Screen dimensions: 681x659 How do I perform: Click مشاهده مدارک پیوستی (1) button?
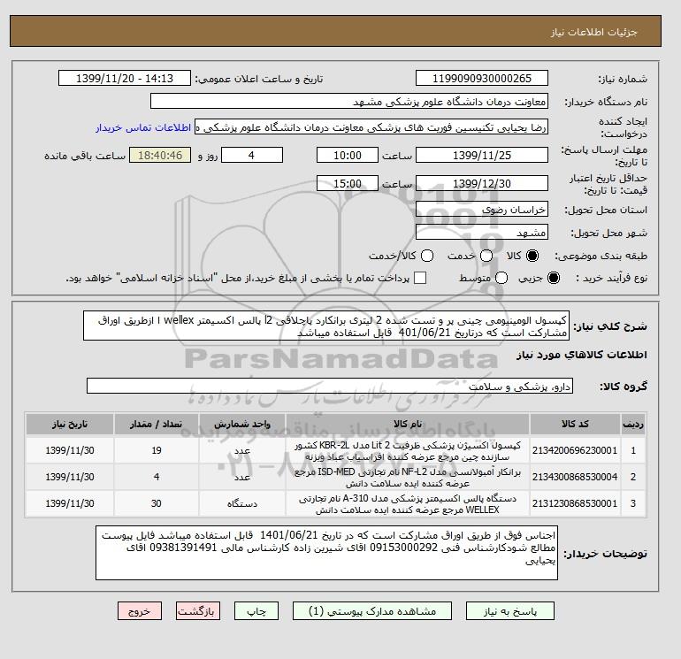372,610
